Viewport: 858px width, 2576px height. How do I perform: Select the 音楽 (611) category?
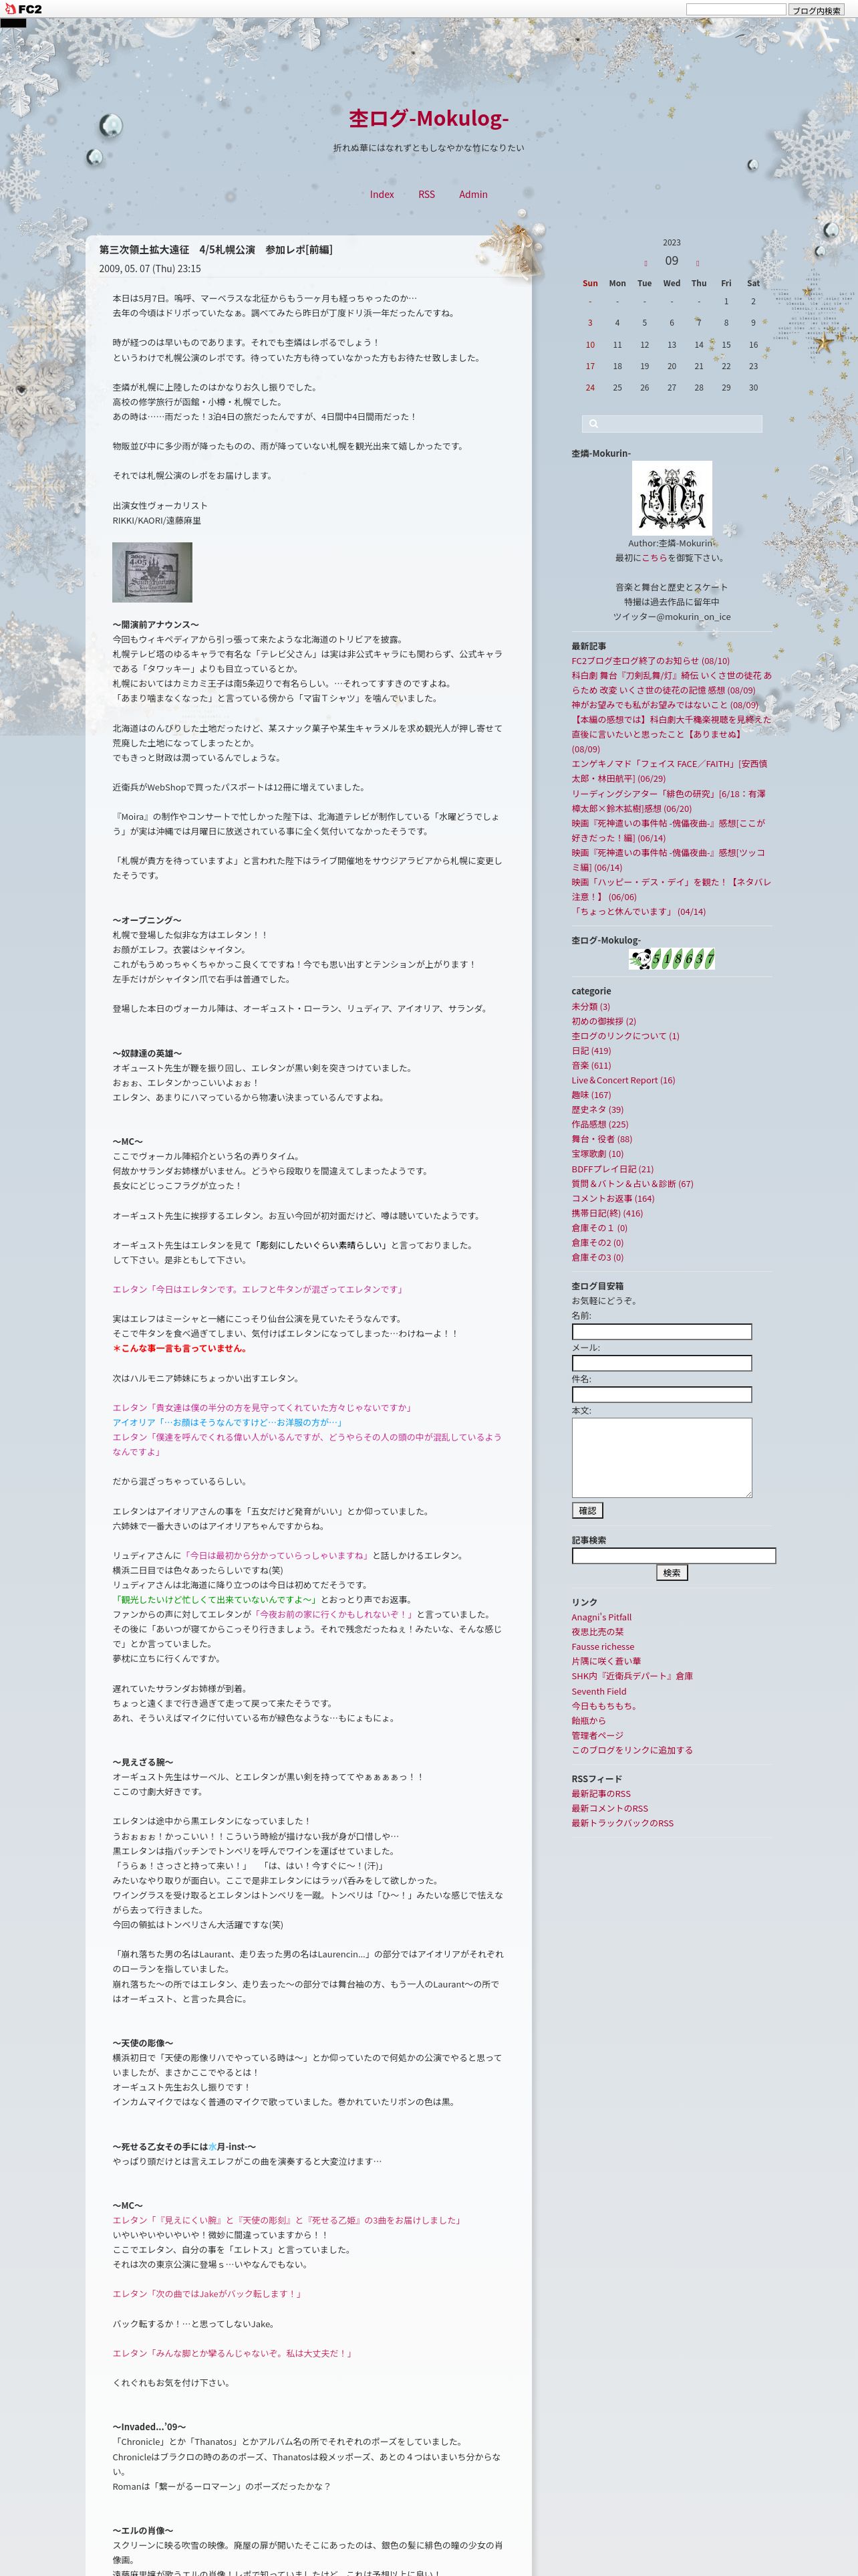click(591, 1065)
